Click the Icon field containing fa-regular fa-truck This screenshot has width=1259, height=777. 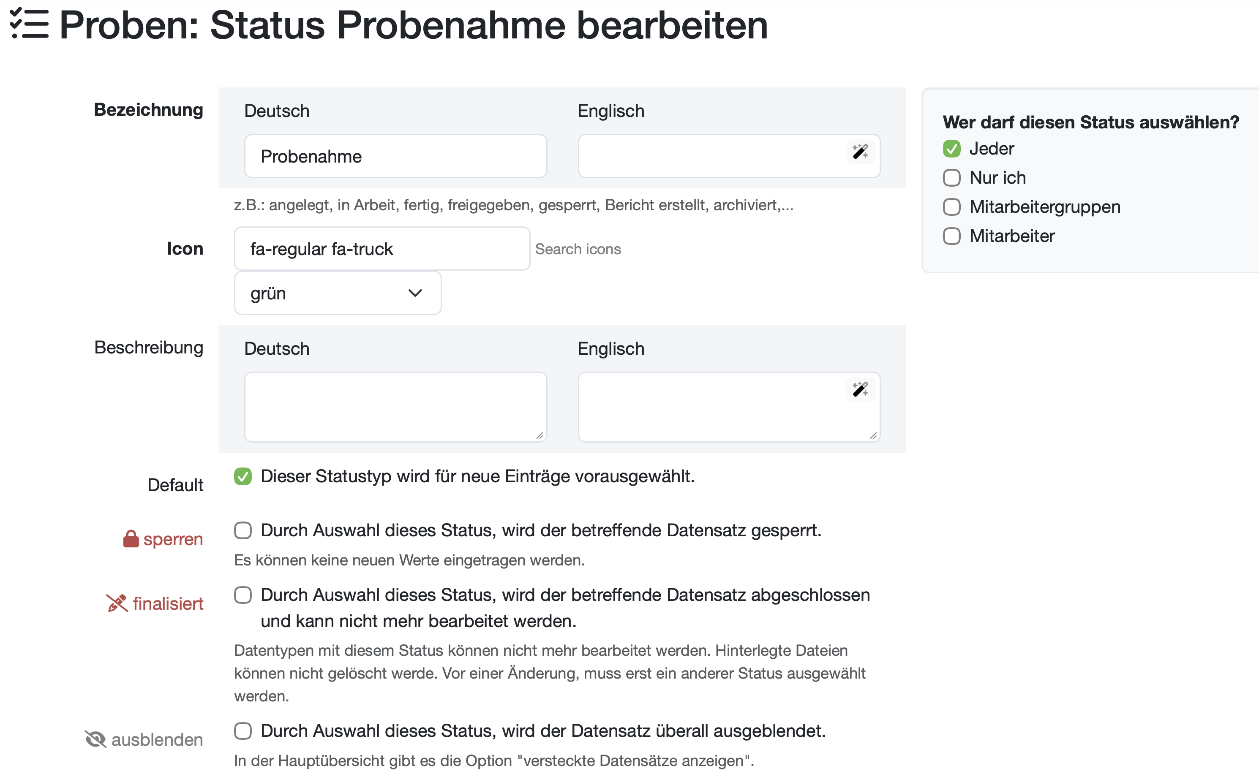coord(382,249)
